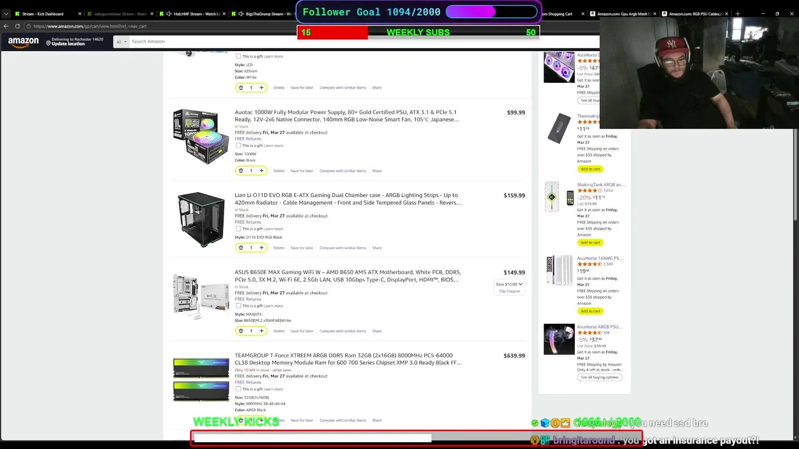This screenshot has height=449, width=799.
Task: Close the saltygummibear Stream tab
Action: click(152, 14)
